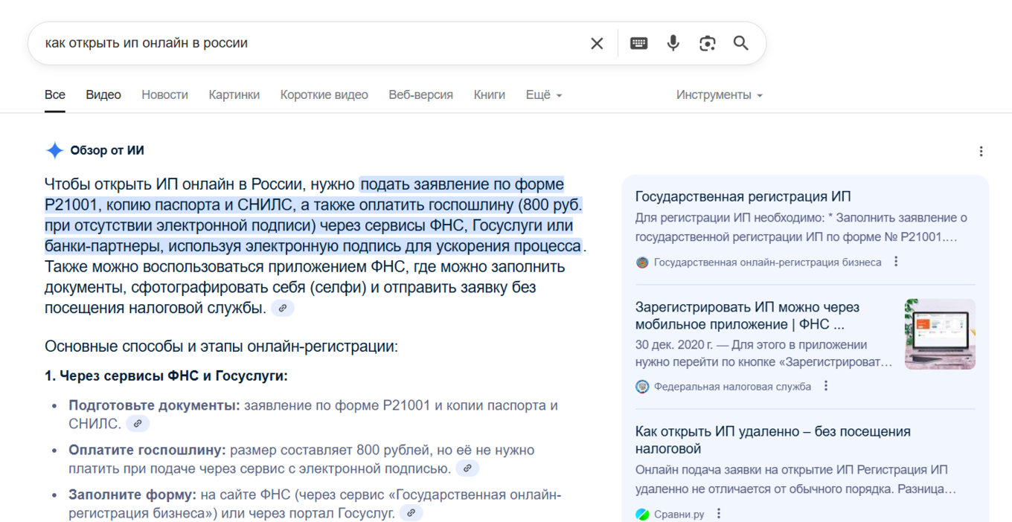Click the 'Подготовьте документы:' bullet text
This screenshot has width=1012, height=522.
(154, 406)
